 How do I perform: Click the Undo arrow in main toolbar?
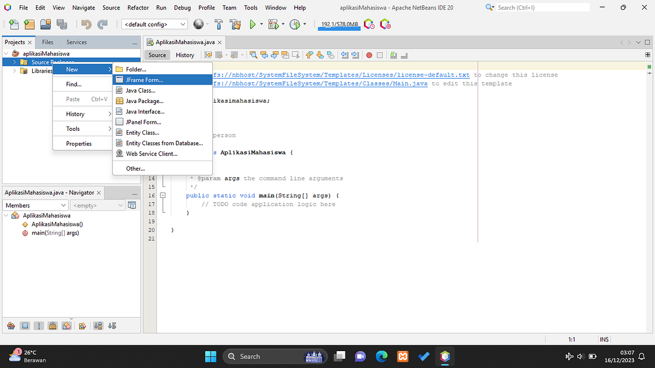pyautogui.click(x=86, y=25)
